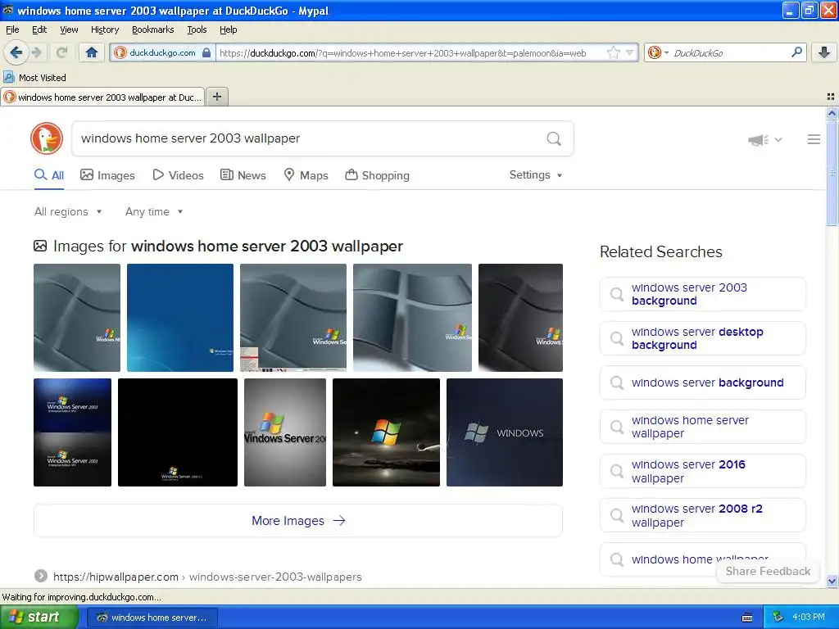Switch to the Videos results tab
The height and width of the screenshot is (629, 839).
178,175
